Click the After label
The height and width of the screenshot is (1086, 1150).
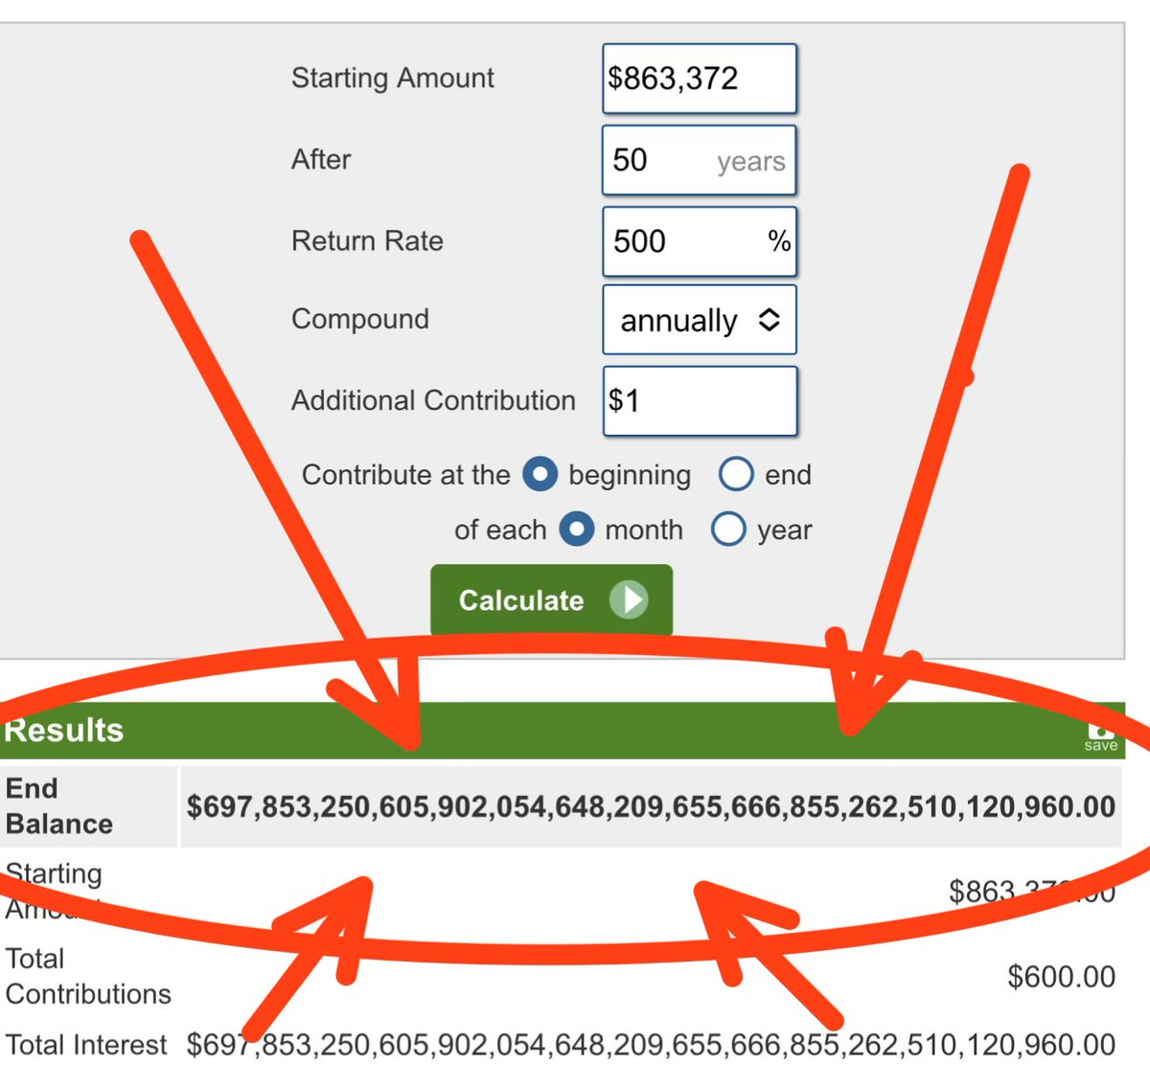(321, 159)
